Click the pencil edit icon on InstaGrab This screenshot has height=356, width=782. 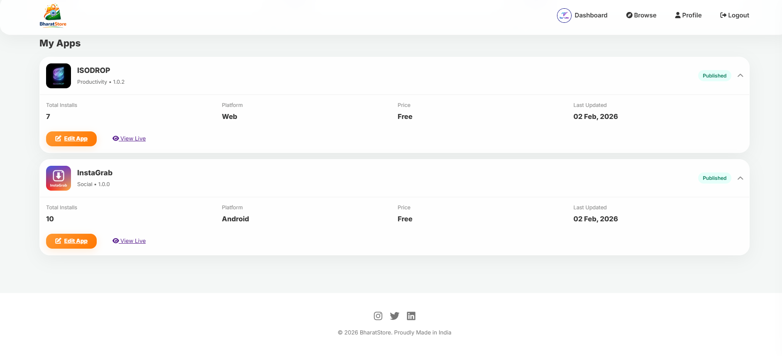[59, 240]
